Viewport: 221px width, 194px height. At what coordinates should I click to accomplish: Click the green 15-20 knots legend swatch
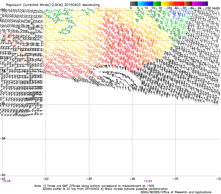pos(157,4)
